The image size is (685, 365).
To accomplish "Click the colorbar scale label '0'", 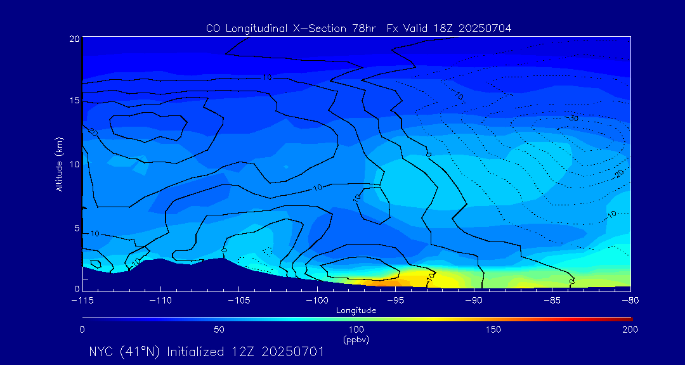I will click(82, 330).
